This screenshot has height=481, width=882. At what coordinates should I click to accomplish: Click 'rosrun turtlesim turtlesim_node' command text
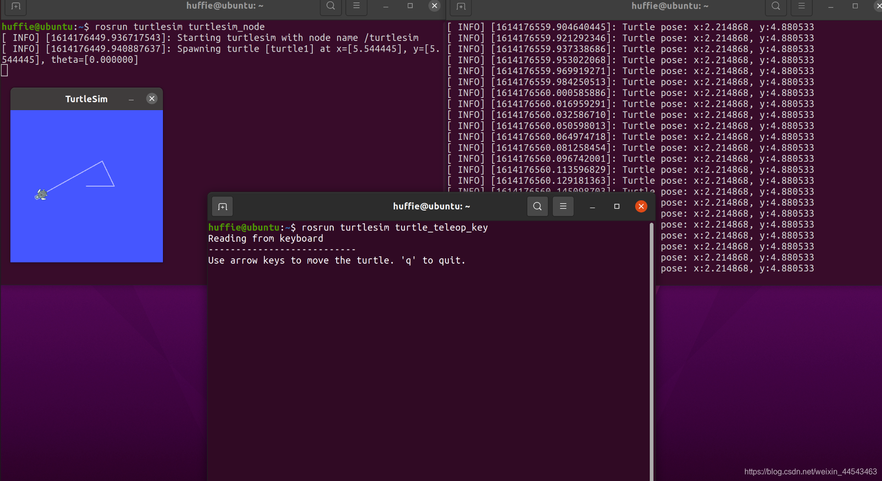point(180,27)
